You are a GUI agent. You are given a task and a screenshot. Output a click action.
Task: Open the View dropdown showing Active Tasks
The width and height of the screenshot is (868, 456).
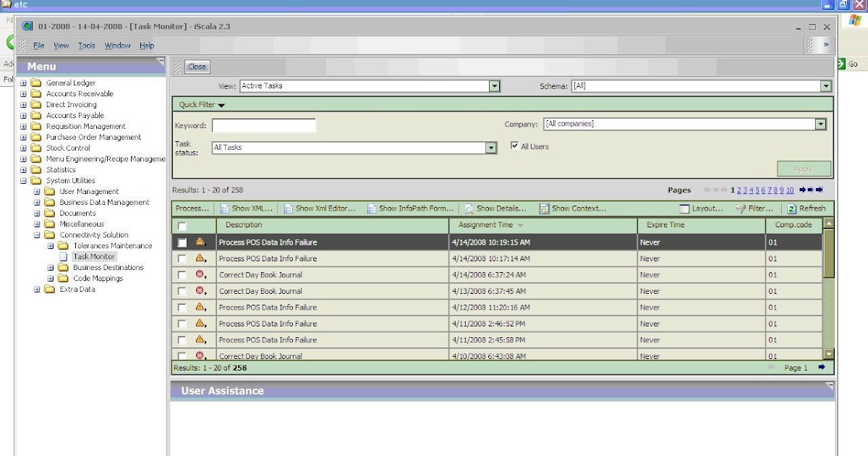click(495, 85)
